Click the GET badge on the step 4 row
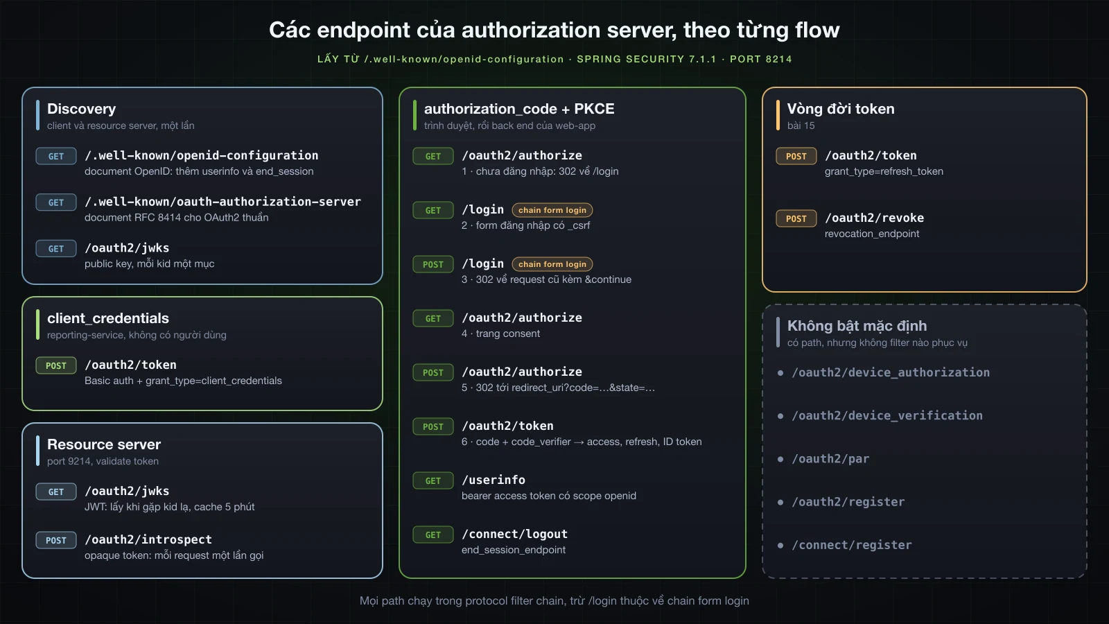This screenshot has height=624, width=1109. 433,318
